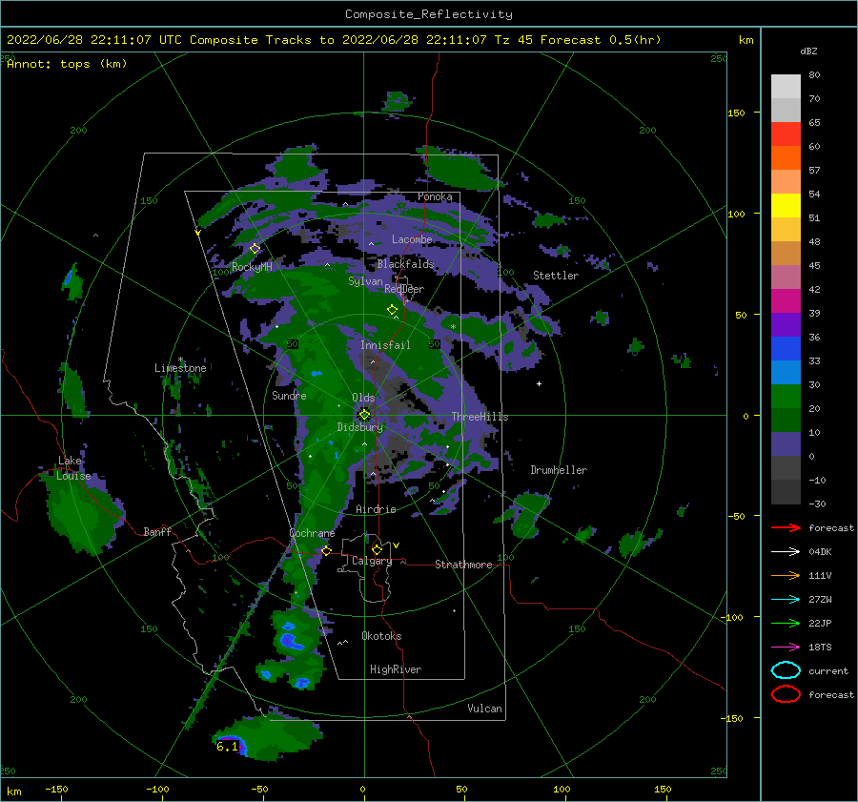Click the 'Cochrane' city label

(312, 533)
